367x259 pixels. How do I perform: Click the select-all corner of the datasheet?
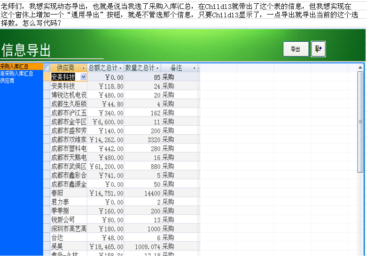click(47, 68)
